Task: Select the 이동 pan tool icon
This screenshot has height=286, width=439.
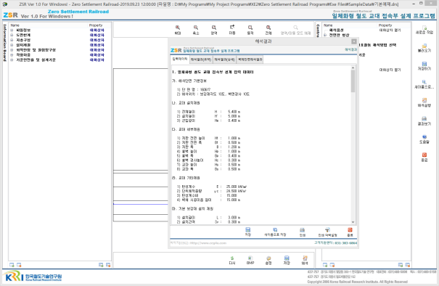Action: [232, 30]
